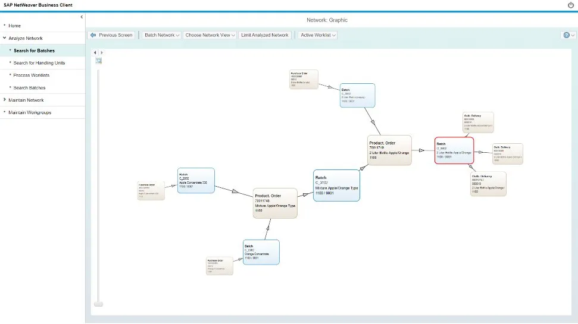Viewport: 578px width, 324px height.
Task: Open the Choose Network View dropdown
Action: click(210, 35)
